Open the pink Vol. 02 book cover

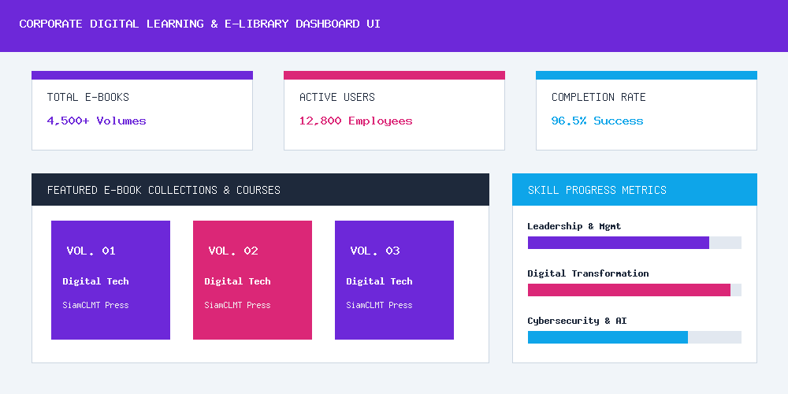[252, 280]
